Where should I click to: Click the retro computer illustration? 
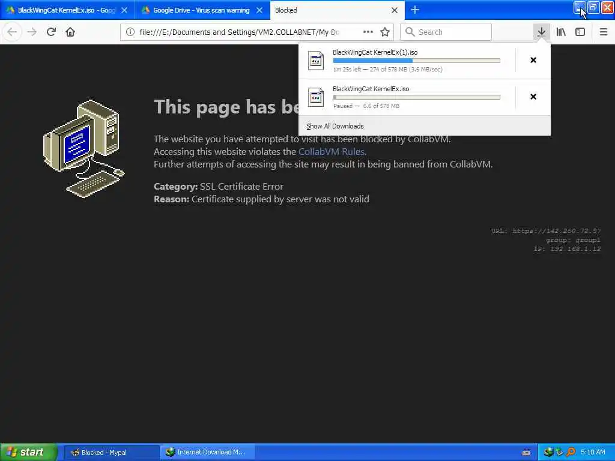click(x=83, y=149)
